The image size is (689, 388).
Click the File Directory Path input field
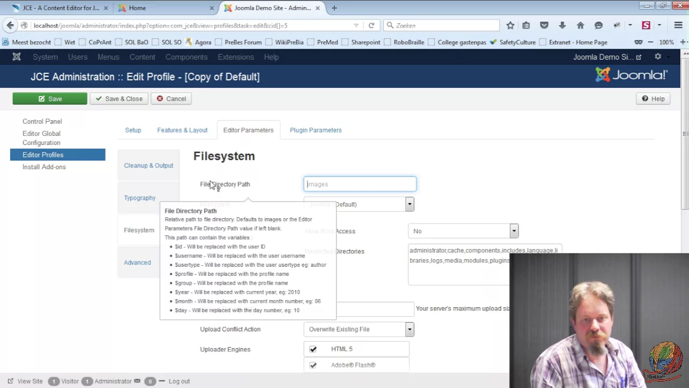click(360, 184)
